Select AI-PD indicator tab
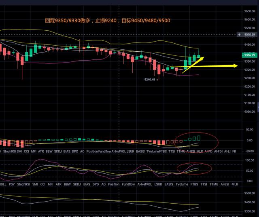 tap(208, 152)
